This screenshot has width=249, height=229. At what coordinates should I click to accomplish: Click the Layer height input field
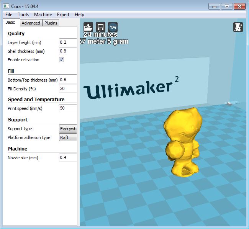tap(68, 42)
